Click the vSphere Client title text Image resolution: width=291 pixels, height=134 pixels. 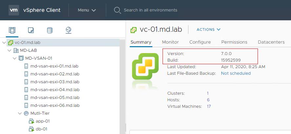[42, 10]
